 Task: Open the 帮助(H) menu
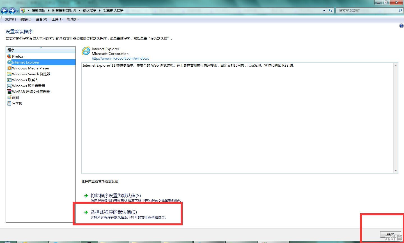tap(73, 19)
